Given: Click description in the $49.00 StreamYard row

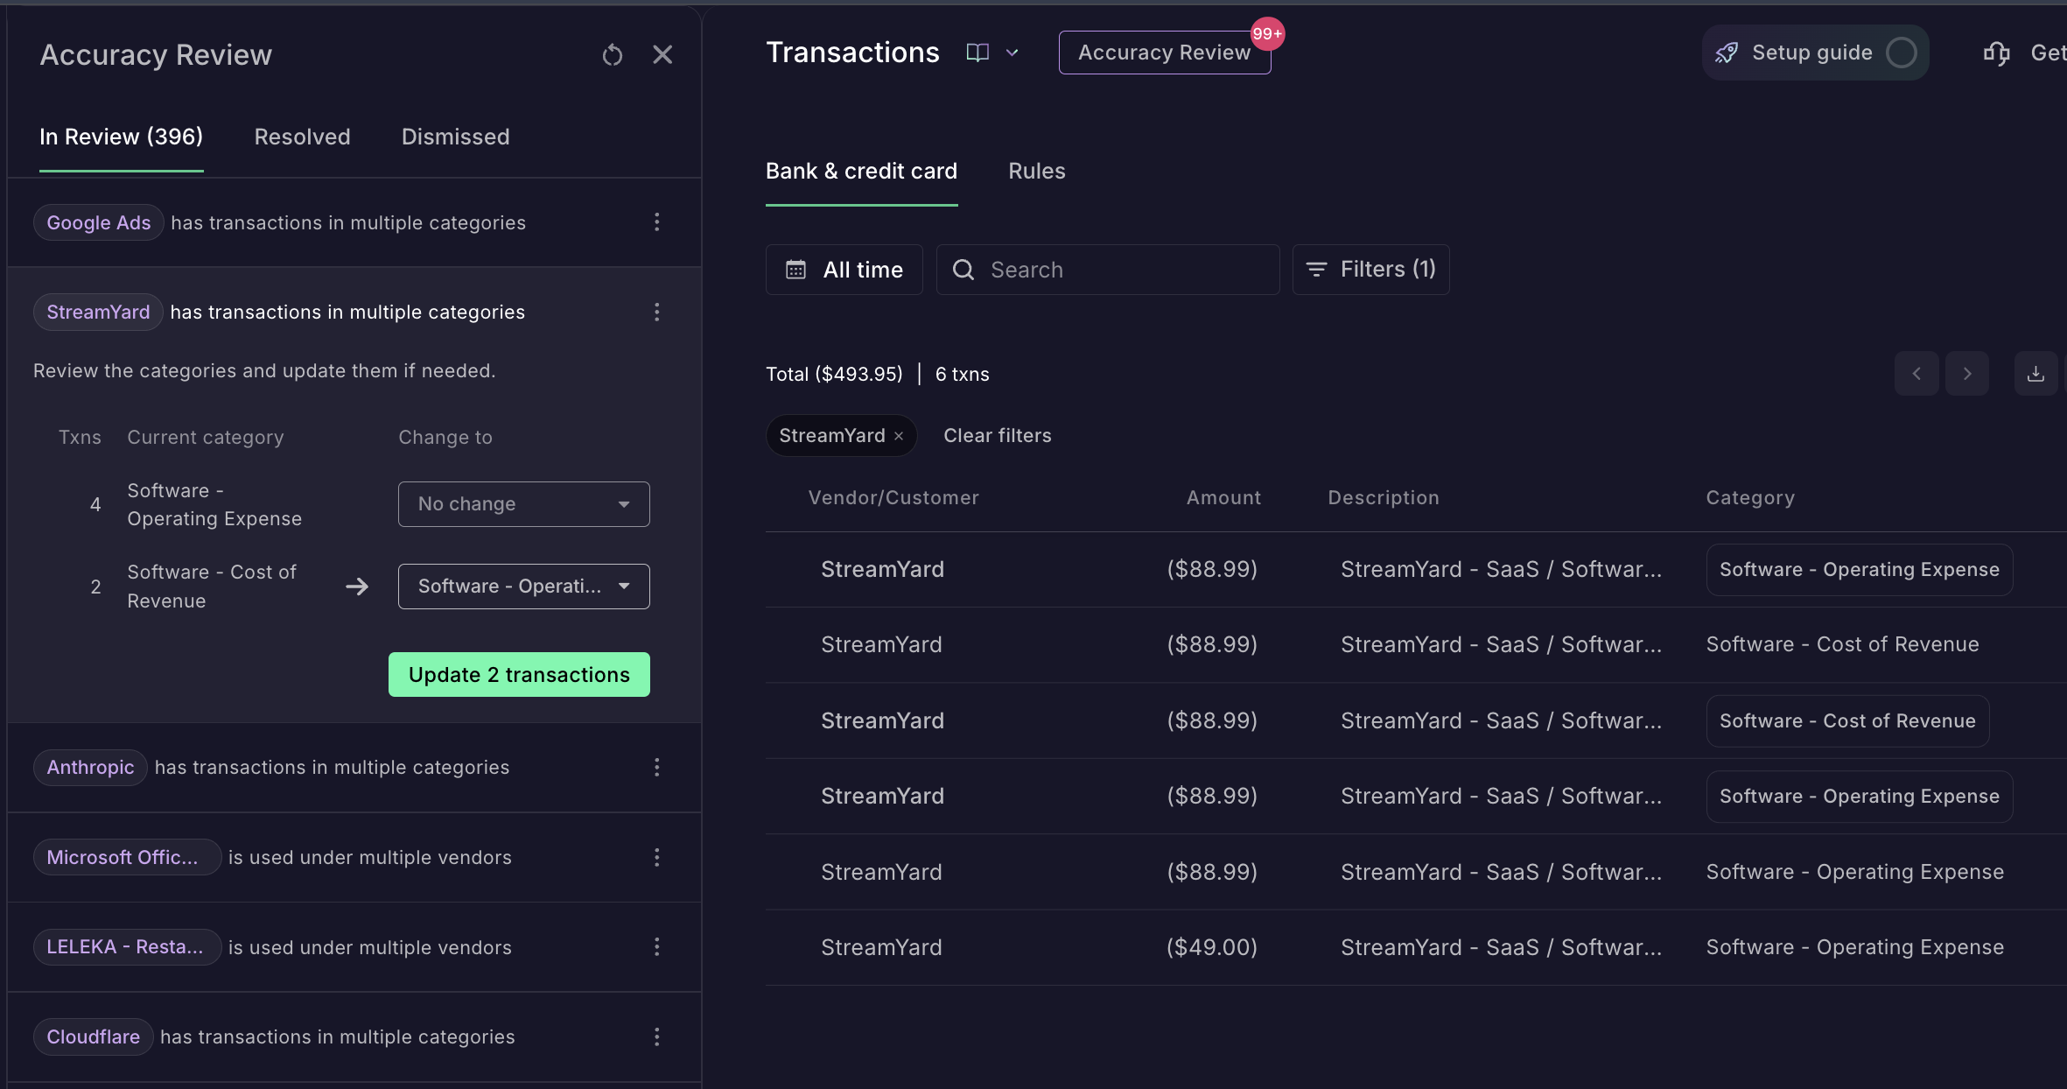Looking at the screenshot, I should (1501, 948).
